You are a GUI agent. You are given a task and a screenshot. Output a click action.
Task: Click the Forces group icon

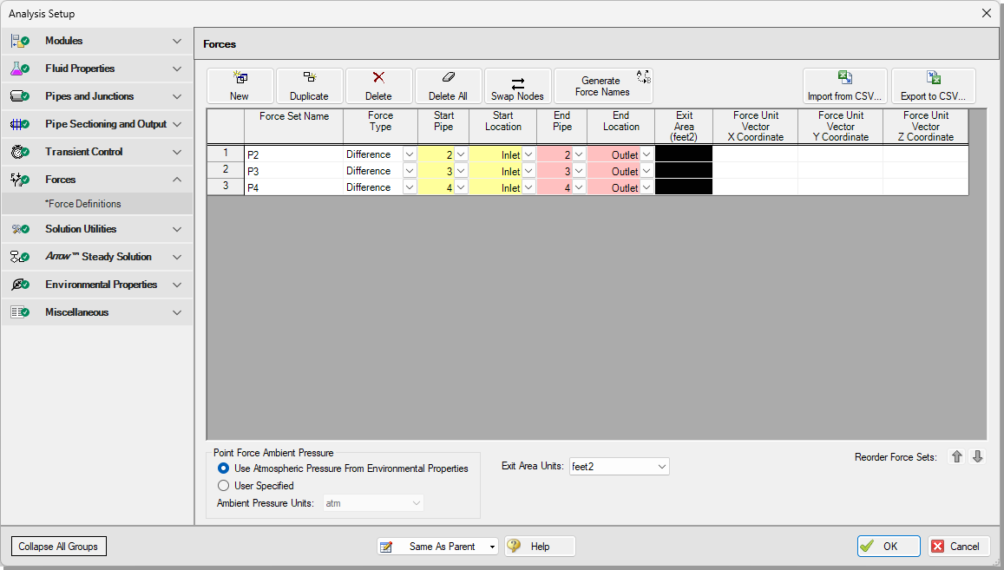click(x=20, y=180)
